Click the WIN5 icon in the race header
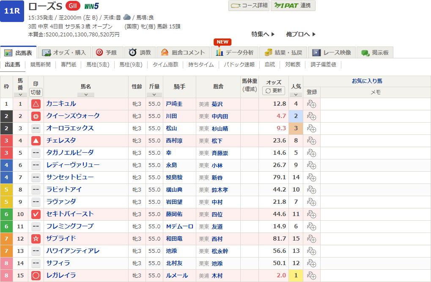This screenshot has width=431, height=282. 92,6
